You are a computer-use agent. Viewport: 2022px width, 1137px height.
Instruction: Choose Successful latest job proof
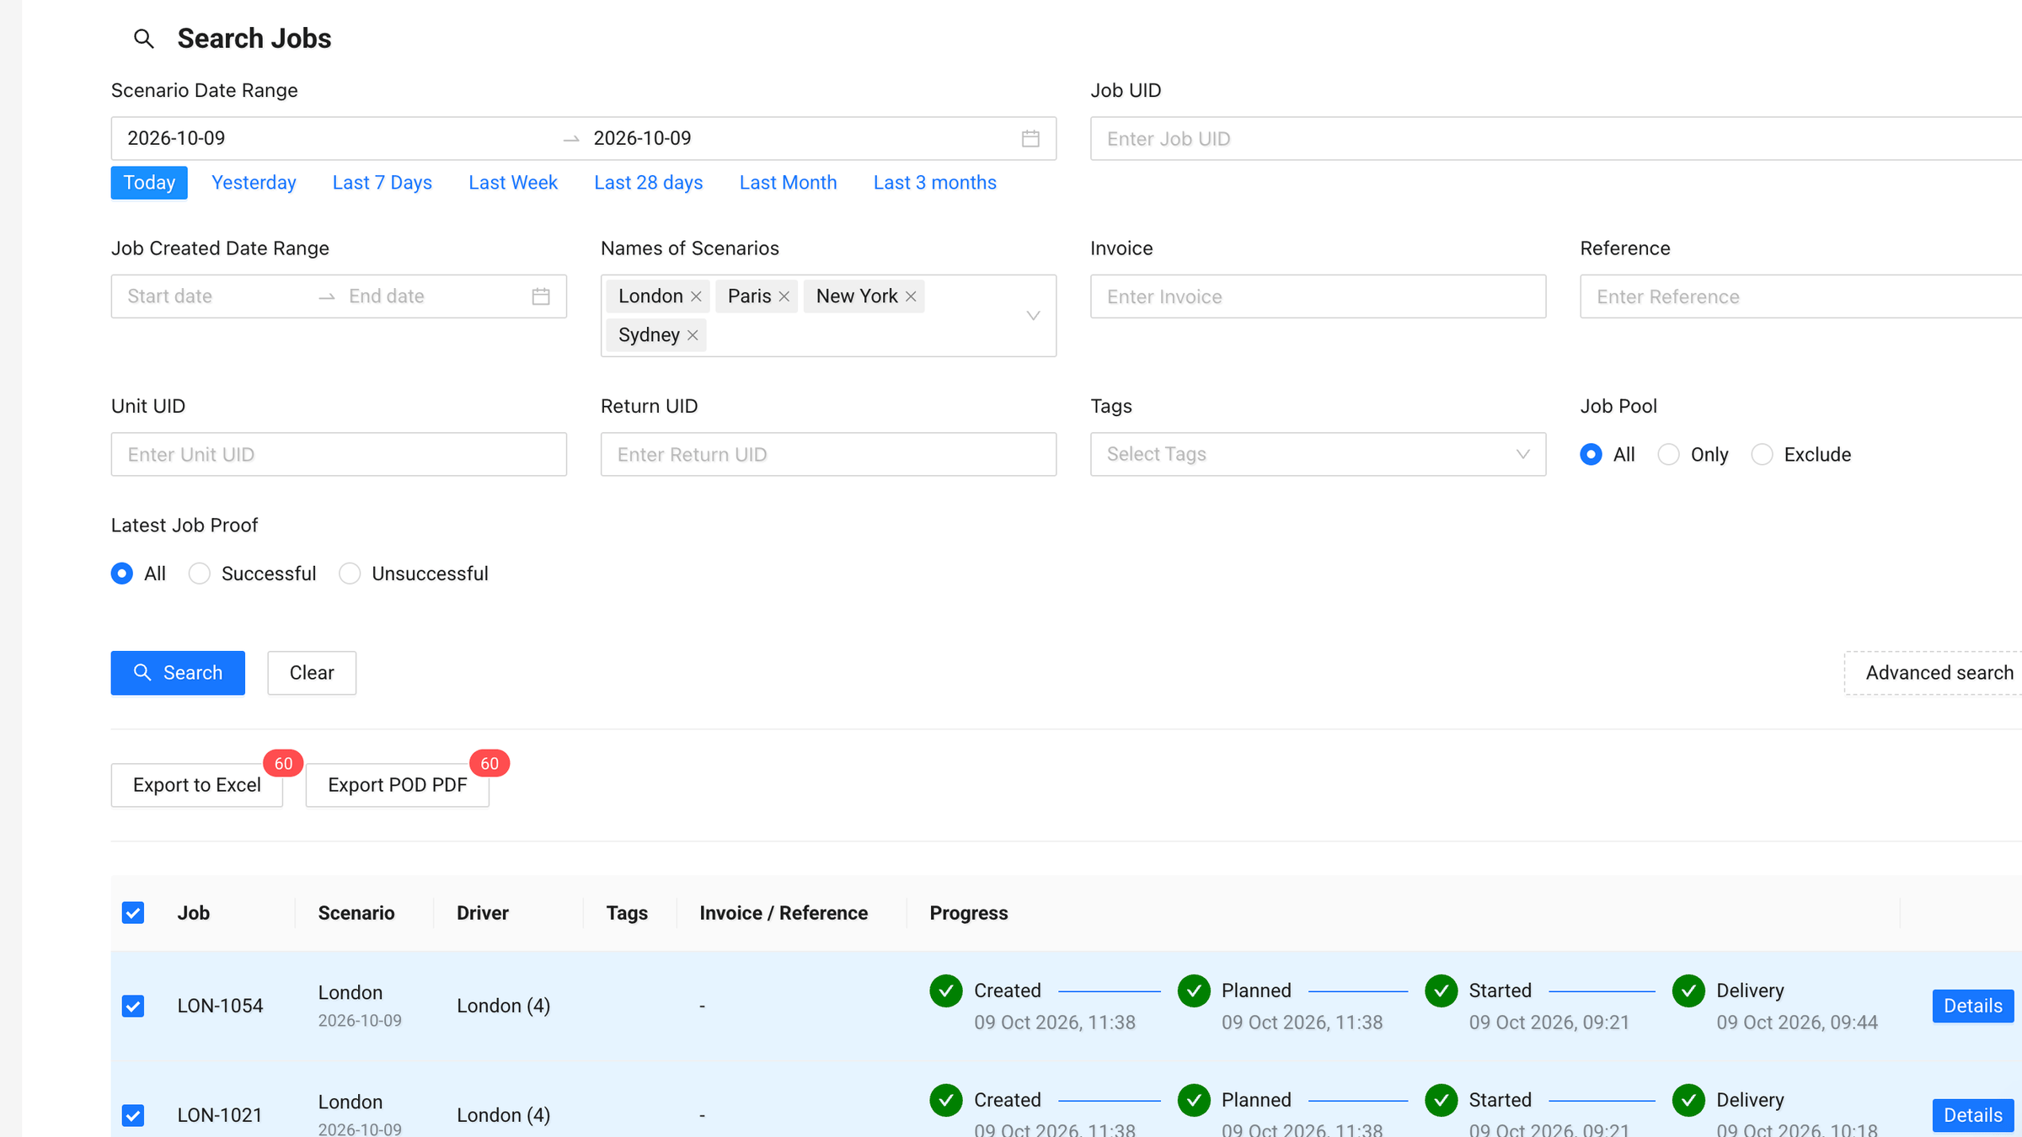199,574
